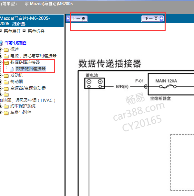Click 菜单折叠 to collapse all menus
The width and height of the screenshot is (194, 196).
(36, 31)
